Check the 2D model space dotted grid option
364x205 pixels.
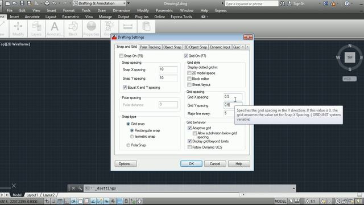(x=189, y=73)
